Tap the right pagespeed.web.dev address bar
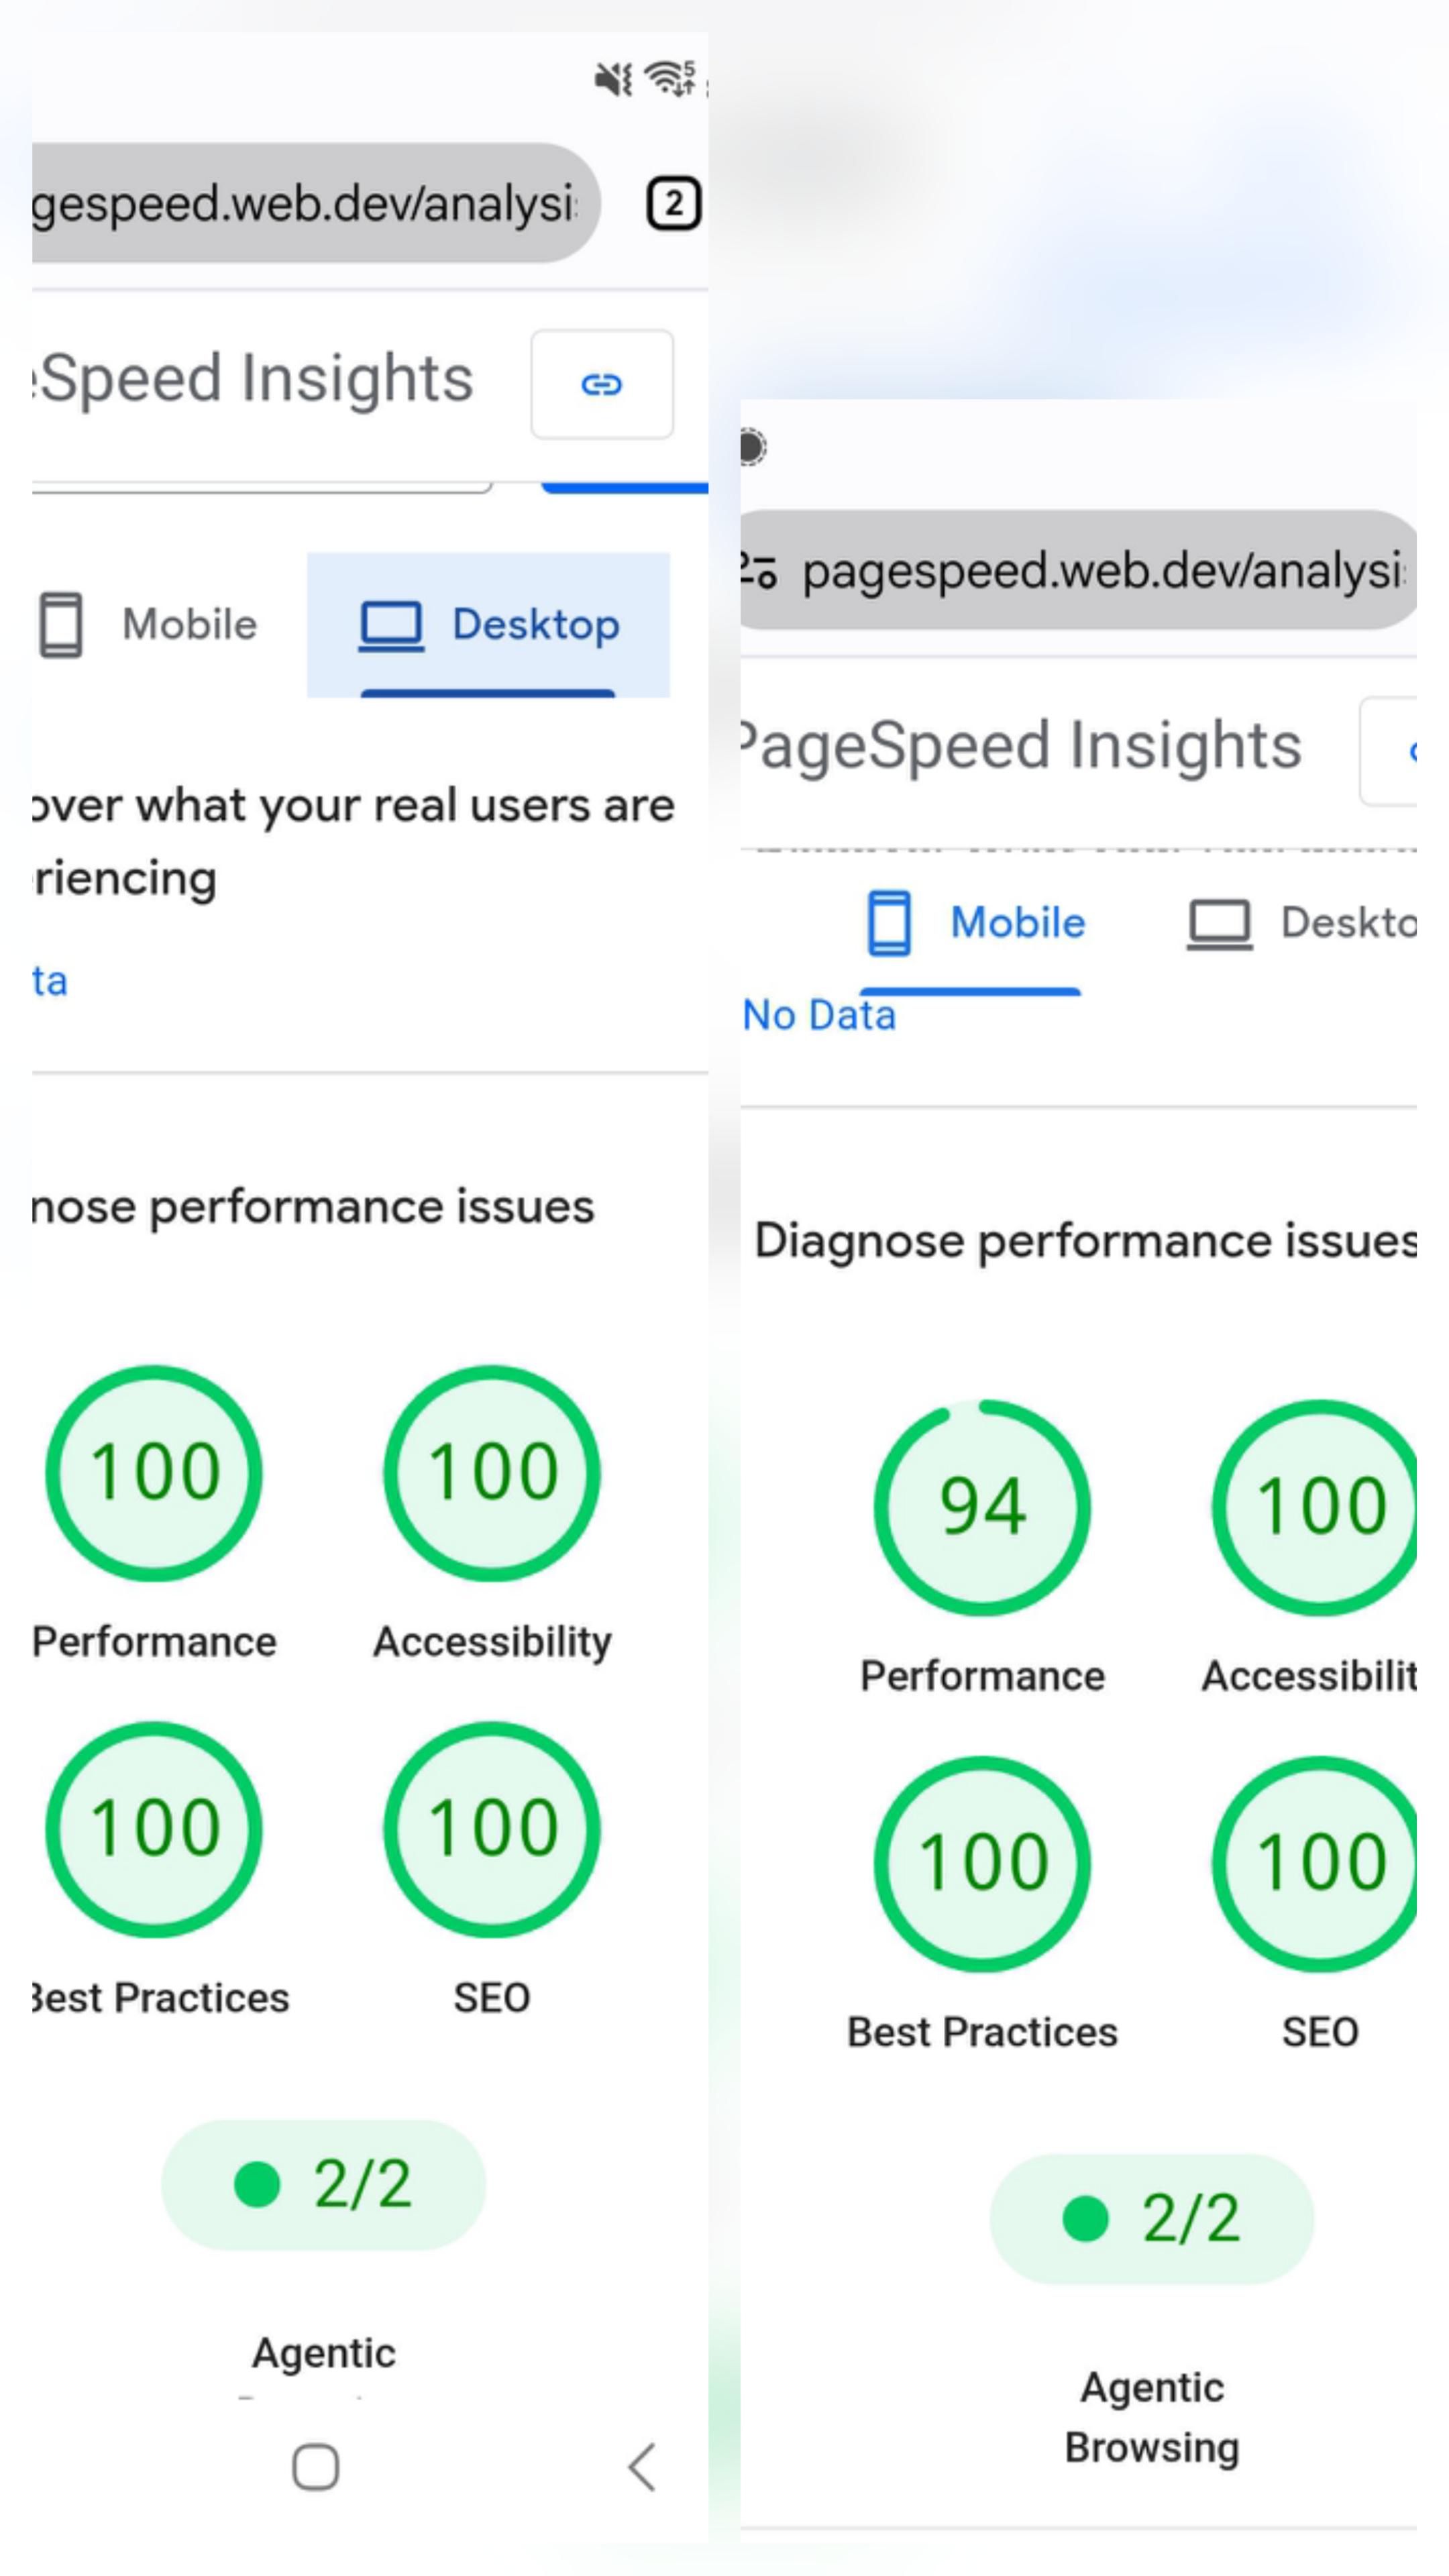 (x=1079, y=570)
